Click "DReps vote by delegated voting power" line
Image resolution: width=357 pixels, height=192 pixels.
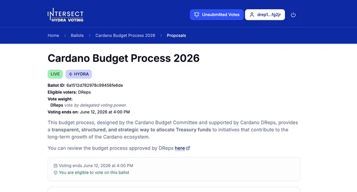pyautogui.click(x=89, y=105)
